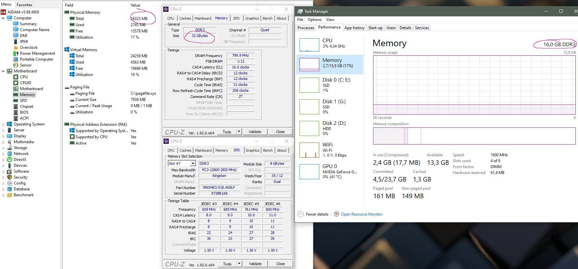
Task: Click Validate in CPU-Z SPD window
Action: pyautogui.click(x=255, y=264)
